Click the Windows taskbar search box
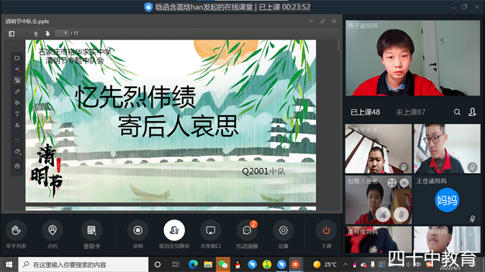Screen dimensions: 485x272 [x=83, y=265]
